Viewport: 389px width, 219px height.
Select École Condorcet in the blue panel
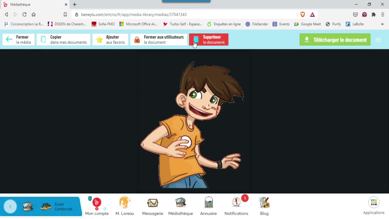point(57,207)
